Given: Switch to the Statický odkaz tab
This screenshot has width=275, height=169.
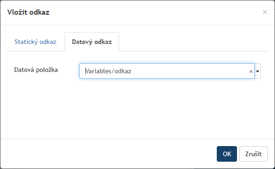Looking at the screenshot, I should 35,42.
